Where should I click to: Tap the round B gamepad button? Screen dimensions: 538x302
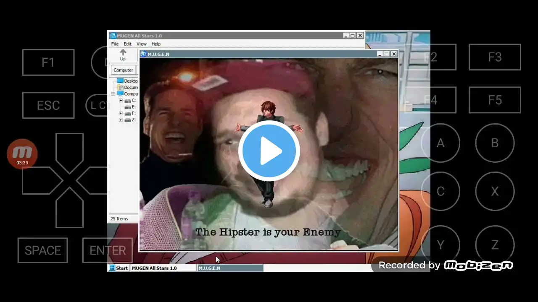click(x=495, y=143)
